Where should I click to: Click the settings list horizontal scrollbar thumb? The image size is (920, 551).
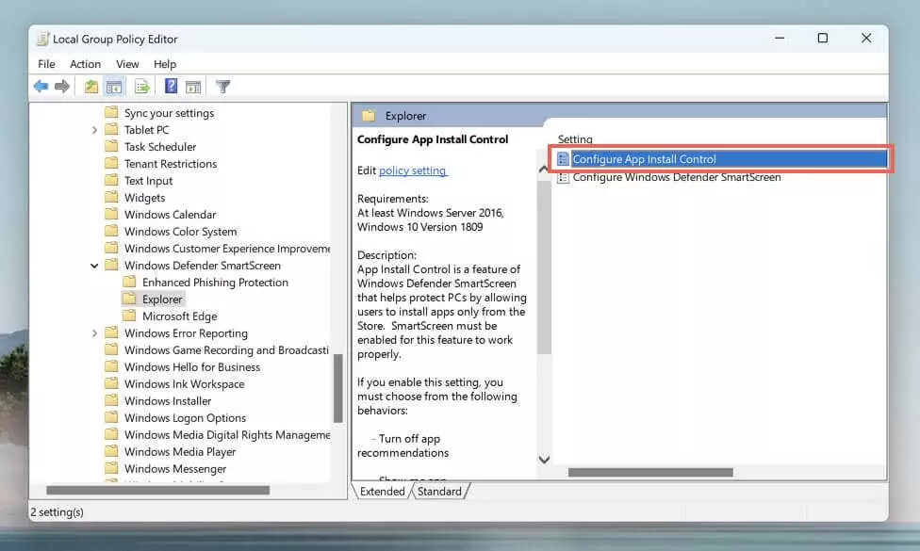[650, 472]
